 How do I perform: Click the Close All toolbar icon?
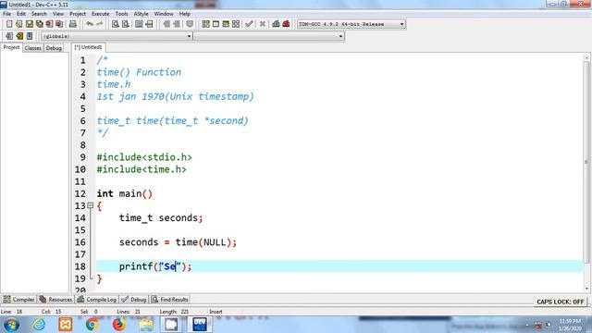coord(59,24)
